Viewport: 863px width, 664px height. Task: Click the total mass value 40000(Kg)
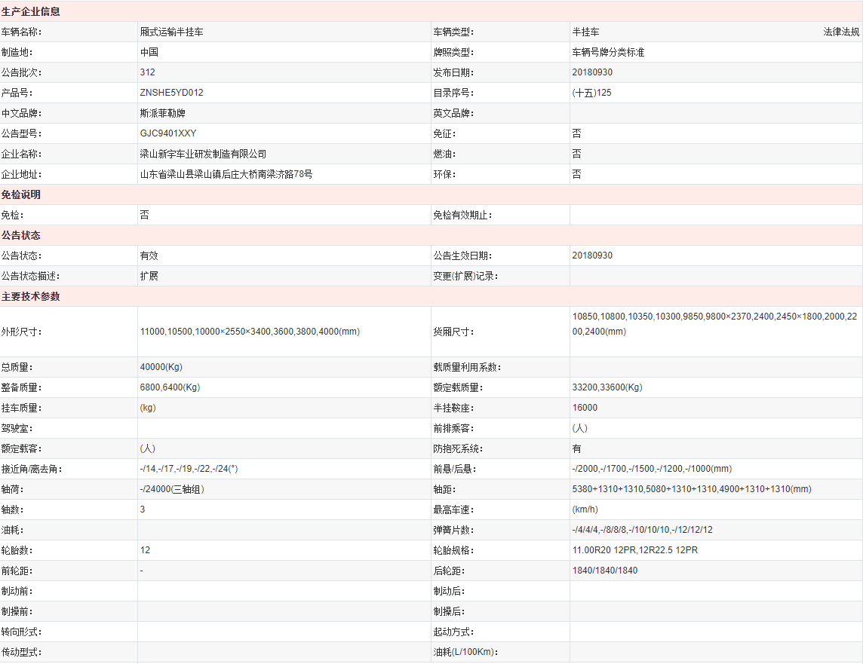coord(161,367)
